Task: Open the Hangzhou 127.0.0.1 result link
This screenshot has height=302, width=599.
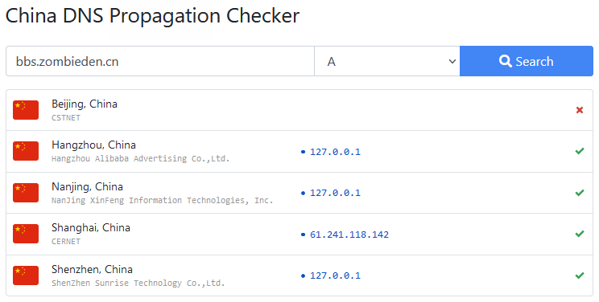Action: click(x=335, y=152)
